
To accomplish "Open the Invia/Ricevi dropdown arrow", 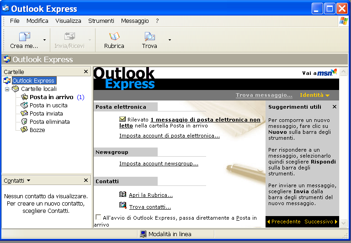I will click(90, 40).
